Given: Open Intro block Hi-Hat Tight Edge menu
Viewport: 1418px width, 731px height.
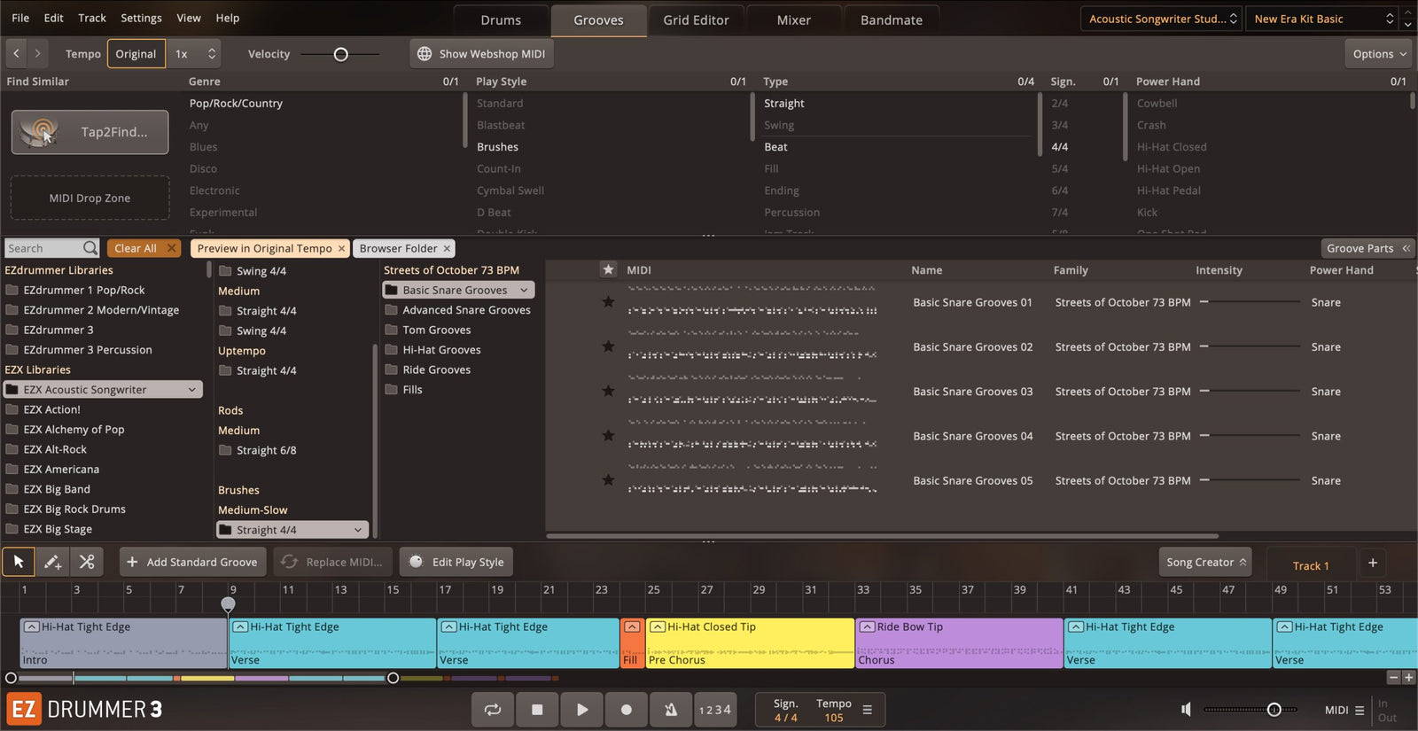Looking at the screenshot, I should [x=31, y=626].
